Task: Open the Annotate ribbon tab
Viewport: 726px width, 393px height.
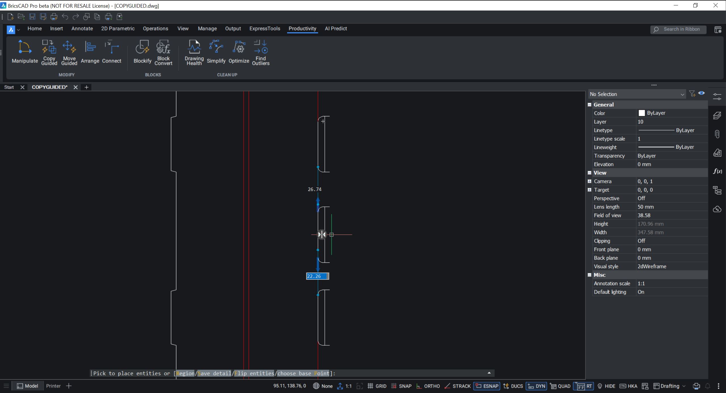Action: [82, 28]
